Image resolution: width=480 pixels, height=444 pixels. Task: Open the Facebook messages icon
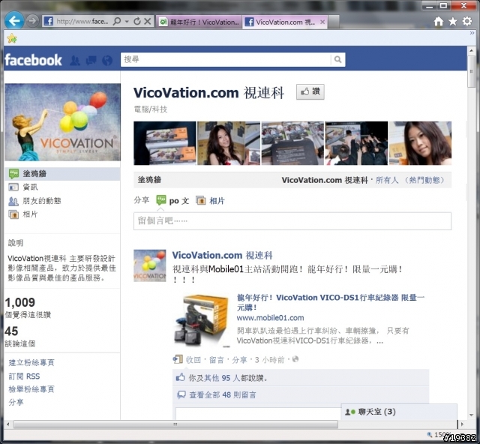[91, 60]
